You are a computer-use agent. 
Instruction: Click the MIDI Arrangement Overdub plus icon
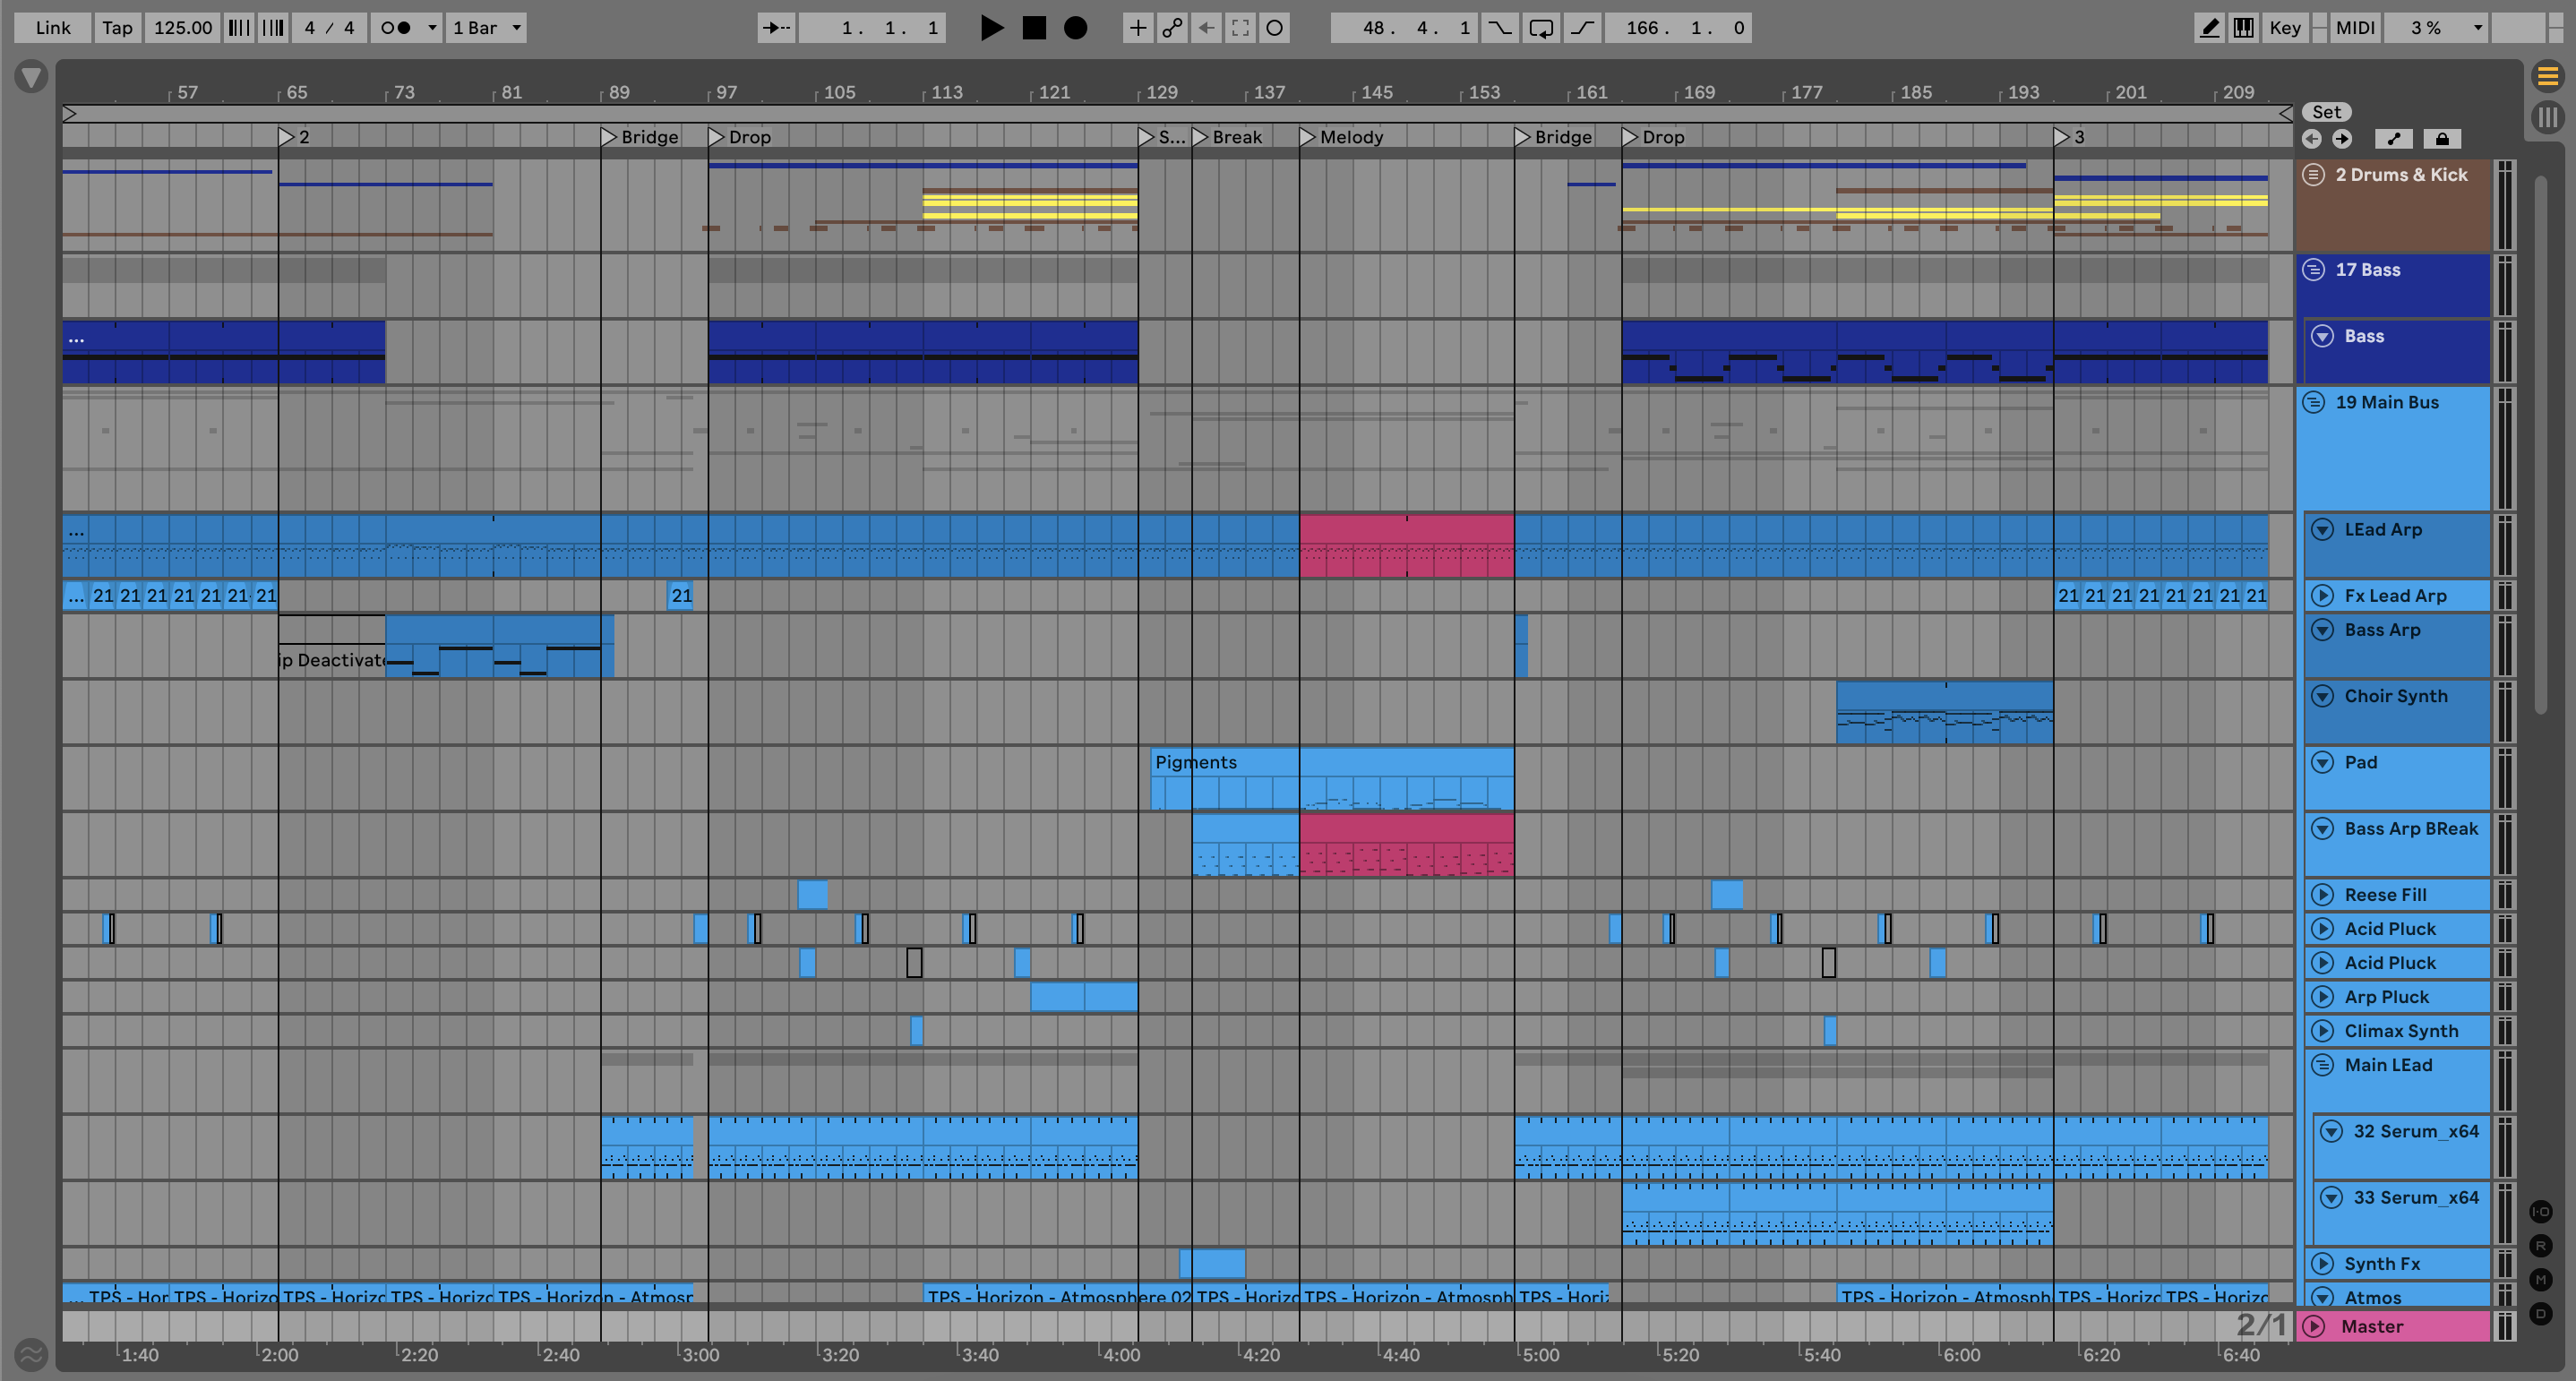pyautogui.click(x=1138, y=28)
